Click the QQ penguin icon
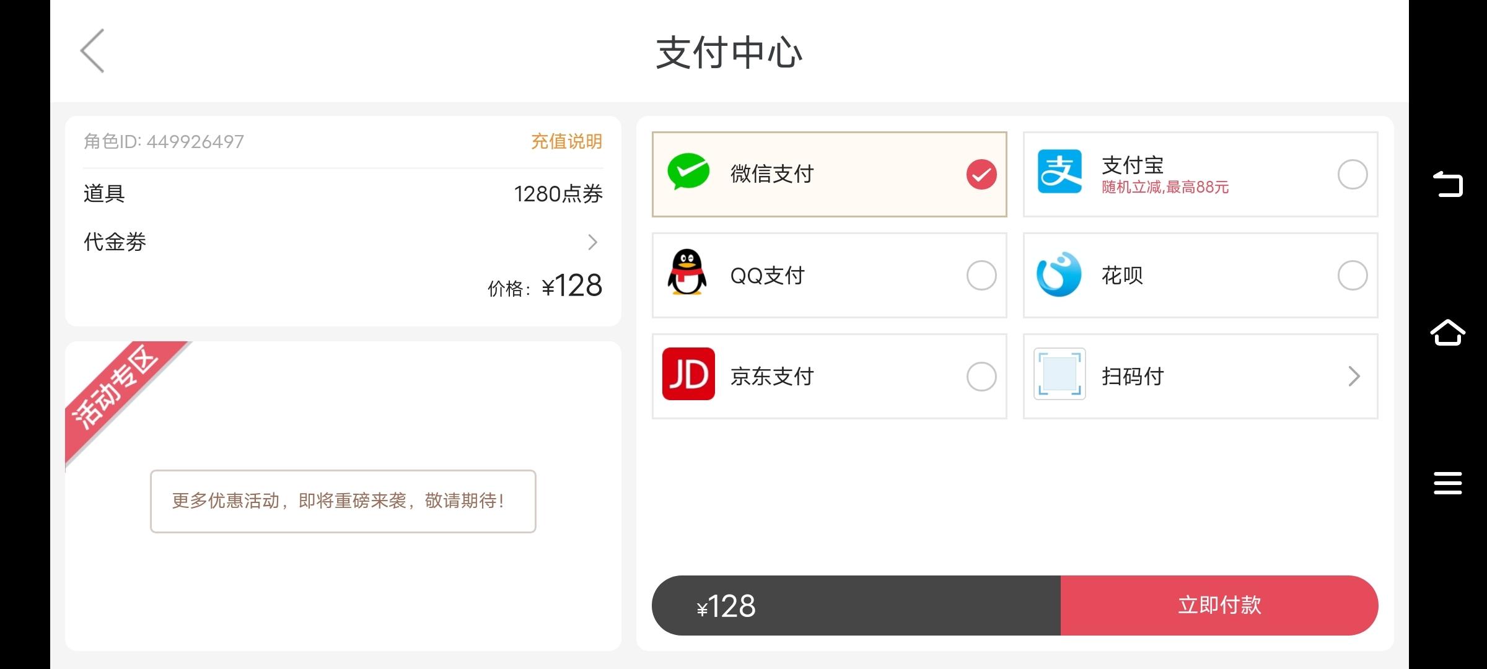The height and width of the screenshot is (669, 1487). pyautogui.click(x=687, y=273)
